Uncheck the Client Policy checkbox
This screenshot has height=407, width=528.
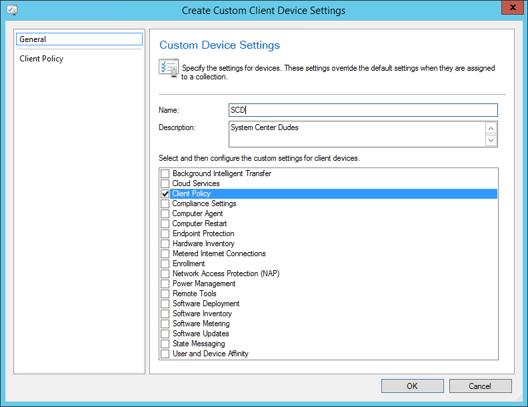pos(165,193)
